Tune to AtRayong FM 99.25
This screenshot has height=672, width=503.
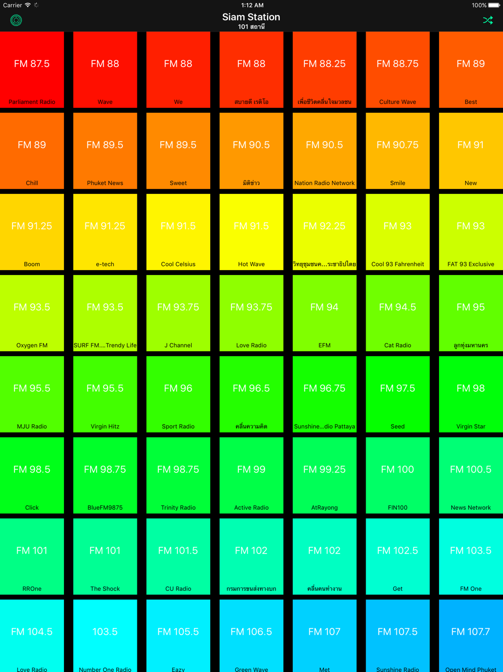coord(324,475)
